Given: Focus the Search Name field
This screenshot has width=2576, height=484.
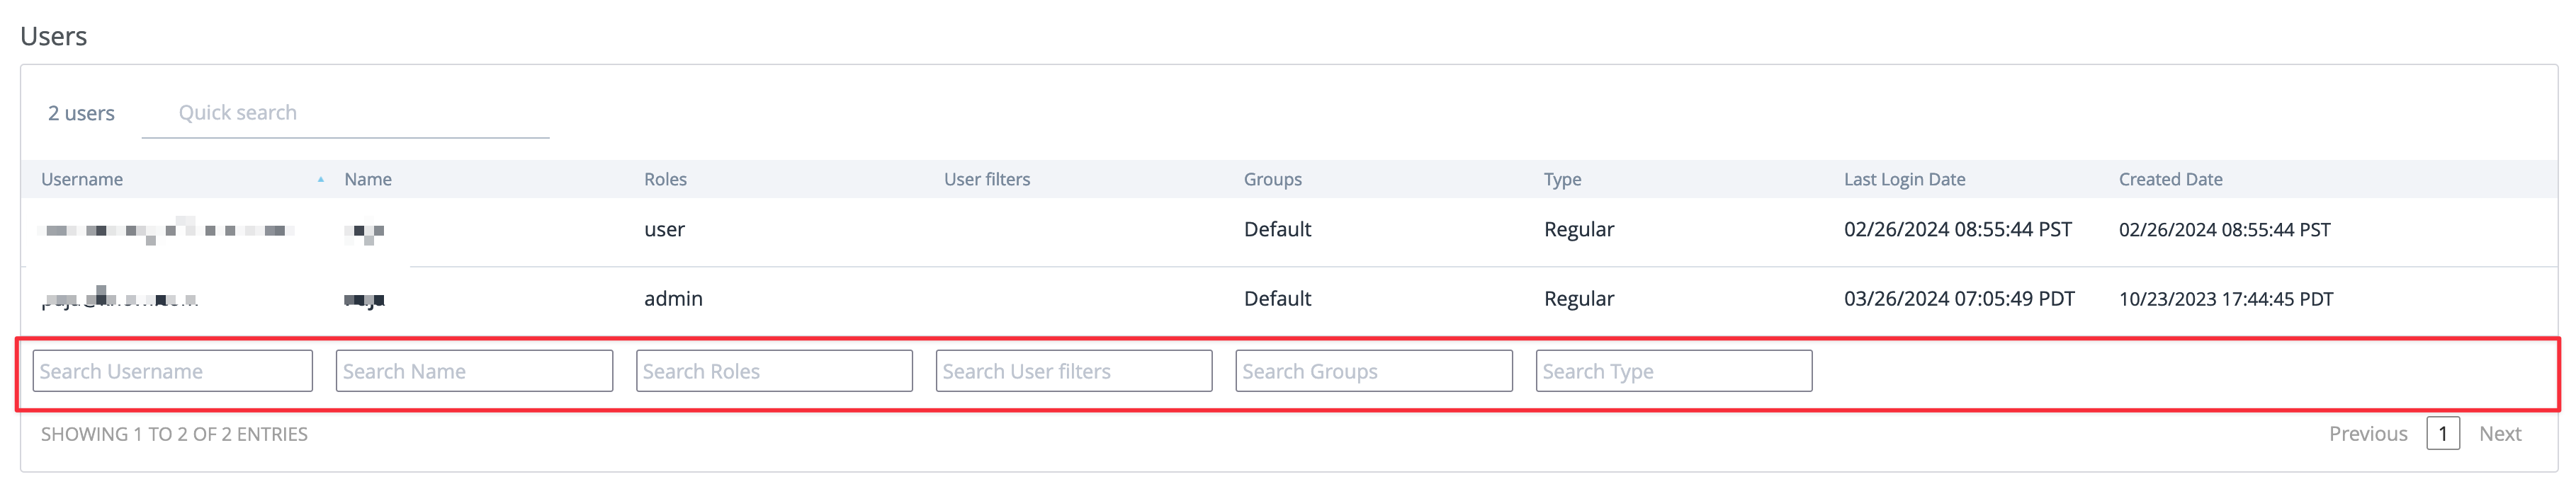Looking at the screenshot, I should (474, 371).
